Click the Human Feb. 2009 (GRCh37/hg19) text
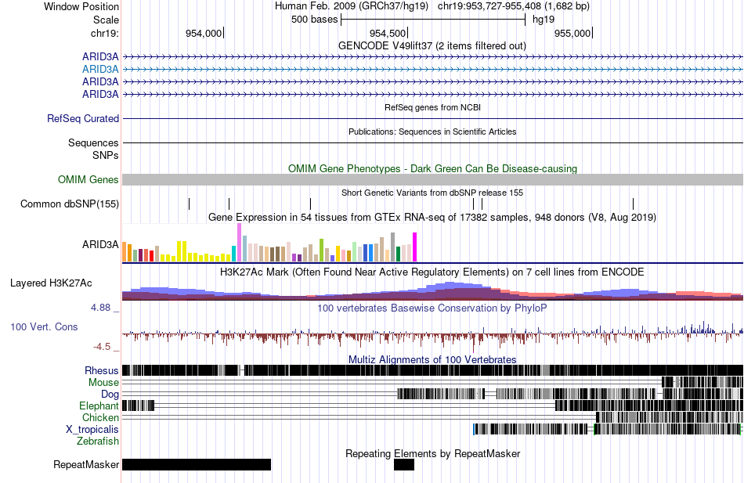744x483 pixels. pyautogui.click(x=351, y=6)
